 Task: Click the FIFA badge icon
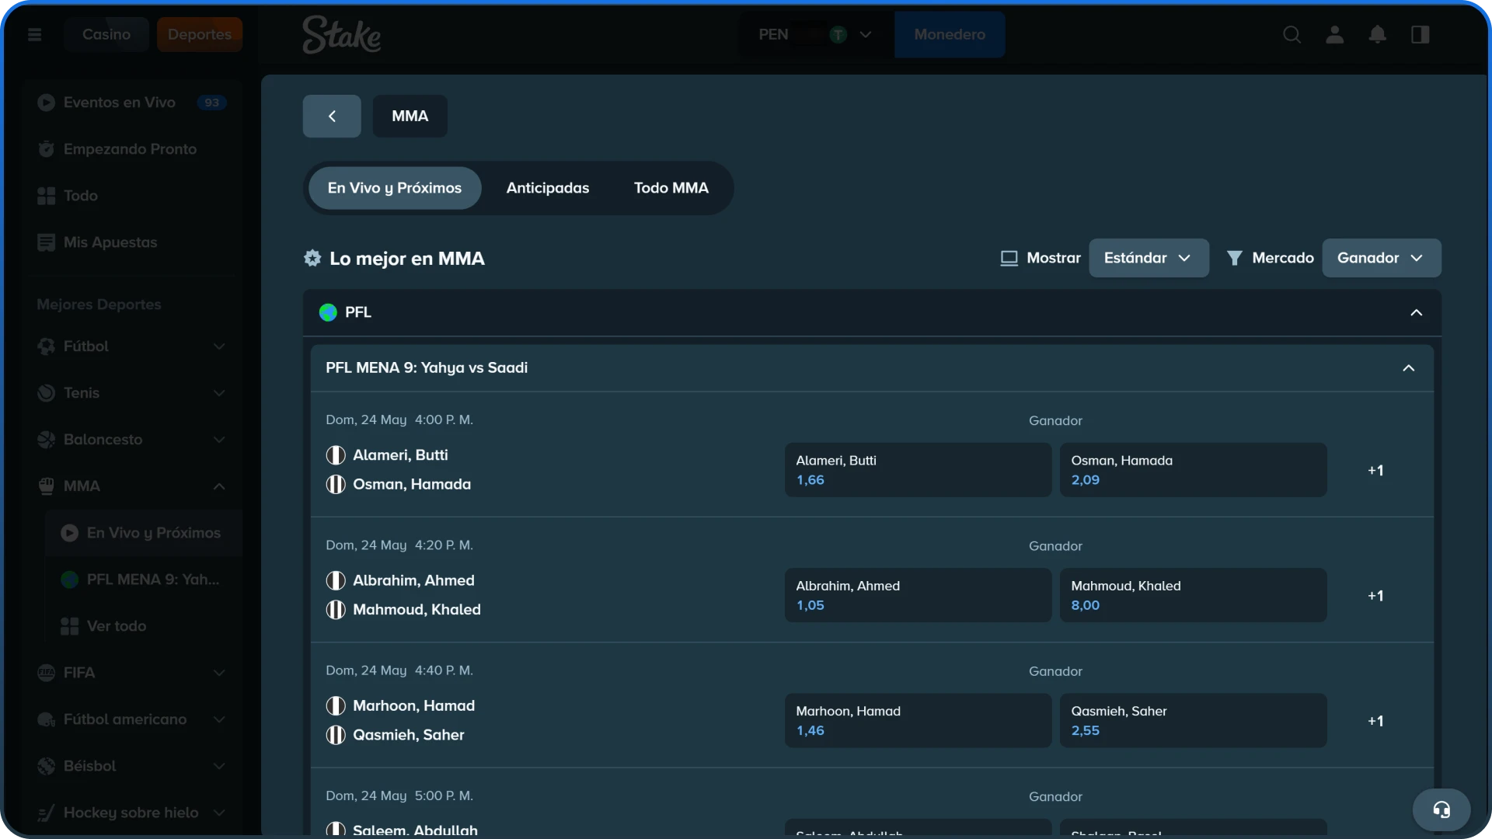pyautogui.click(x=47, y=673)
